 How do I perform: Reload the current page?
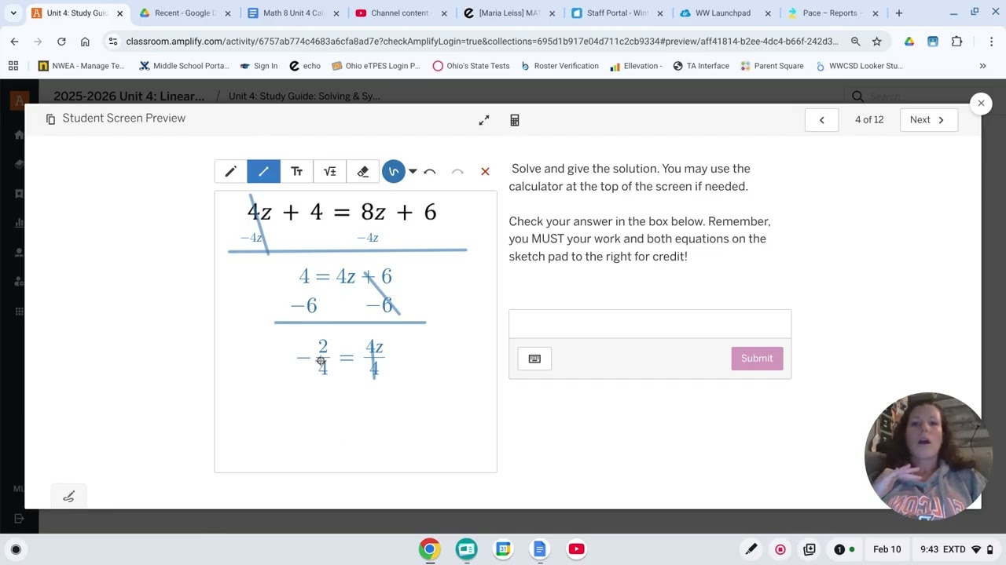(x=61, y=42)
